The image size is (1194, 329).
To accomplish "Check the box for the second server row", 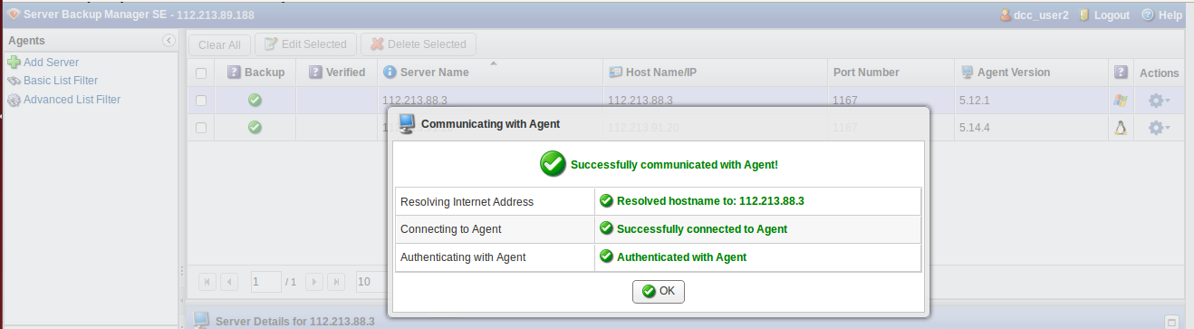I will 201,128.
